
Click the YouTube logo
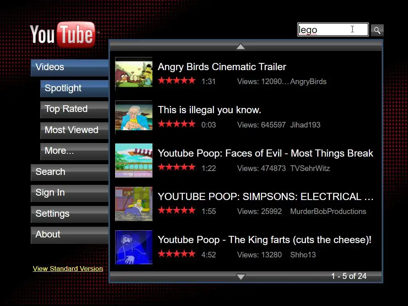[x=63, y=35]
